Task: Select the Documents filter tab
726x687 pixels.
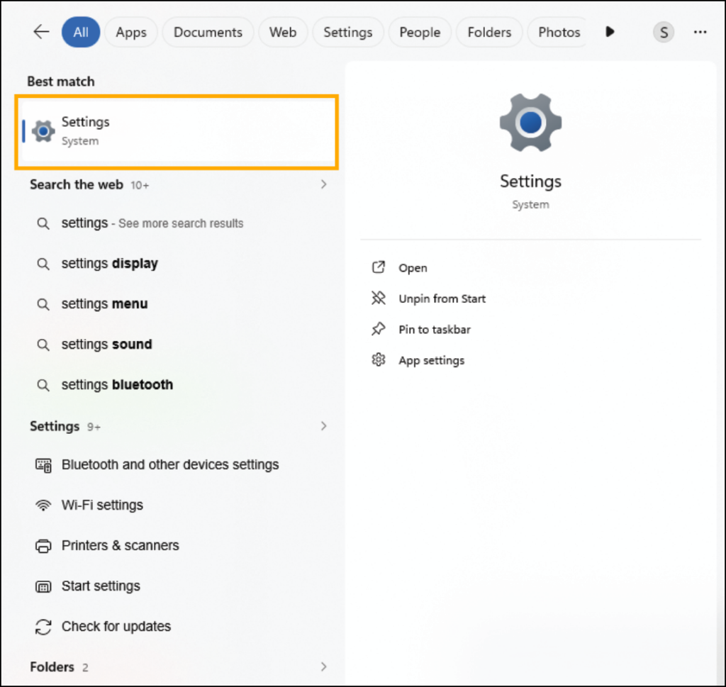Action: coord(208,32)
